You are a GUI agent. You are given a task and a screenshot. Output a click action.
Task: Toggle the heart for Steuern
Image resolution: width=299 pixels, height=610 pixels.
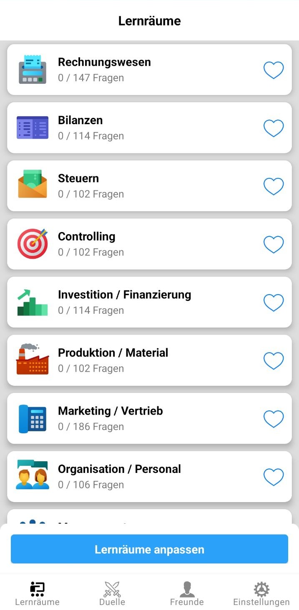coord(274,186)
